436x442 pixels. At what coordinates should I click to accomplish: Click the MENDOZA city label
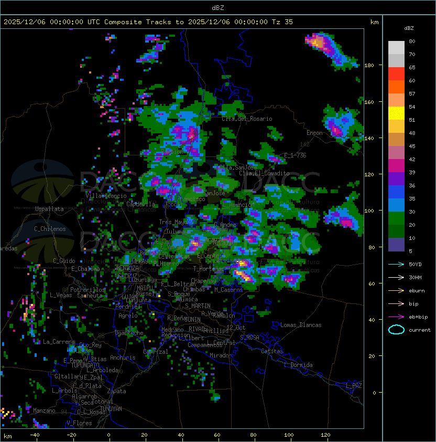click(x=127, y=268)
